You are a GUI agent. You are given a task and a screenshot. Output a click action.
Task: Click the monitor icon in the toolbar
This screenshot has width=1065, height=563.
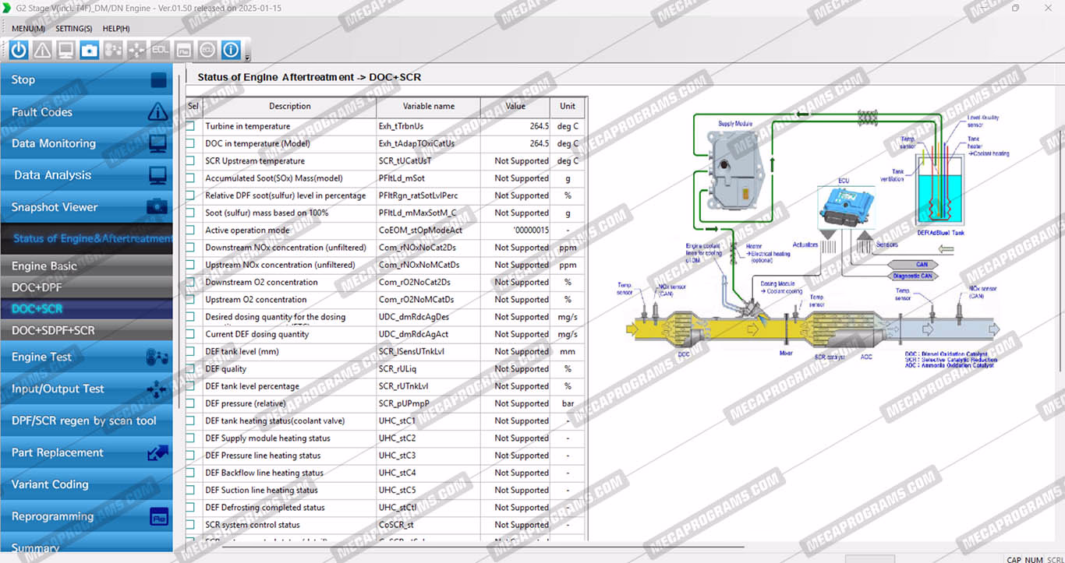[65, 50]
